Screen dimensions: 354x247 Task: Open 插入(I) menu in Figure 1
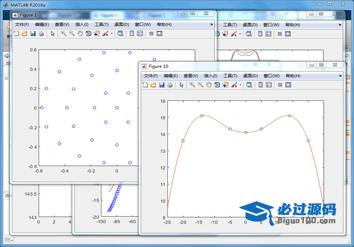pyautogui.click(x=82, y=24)
